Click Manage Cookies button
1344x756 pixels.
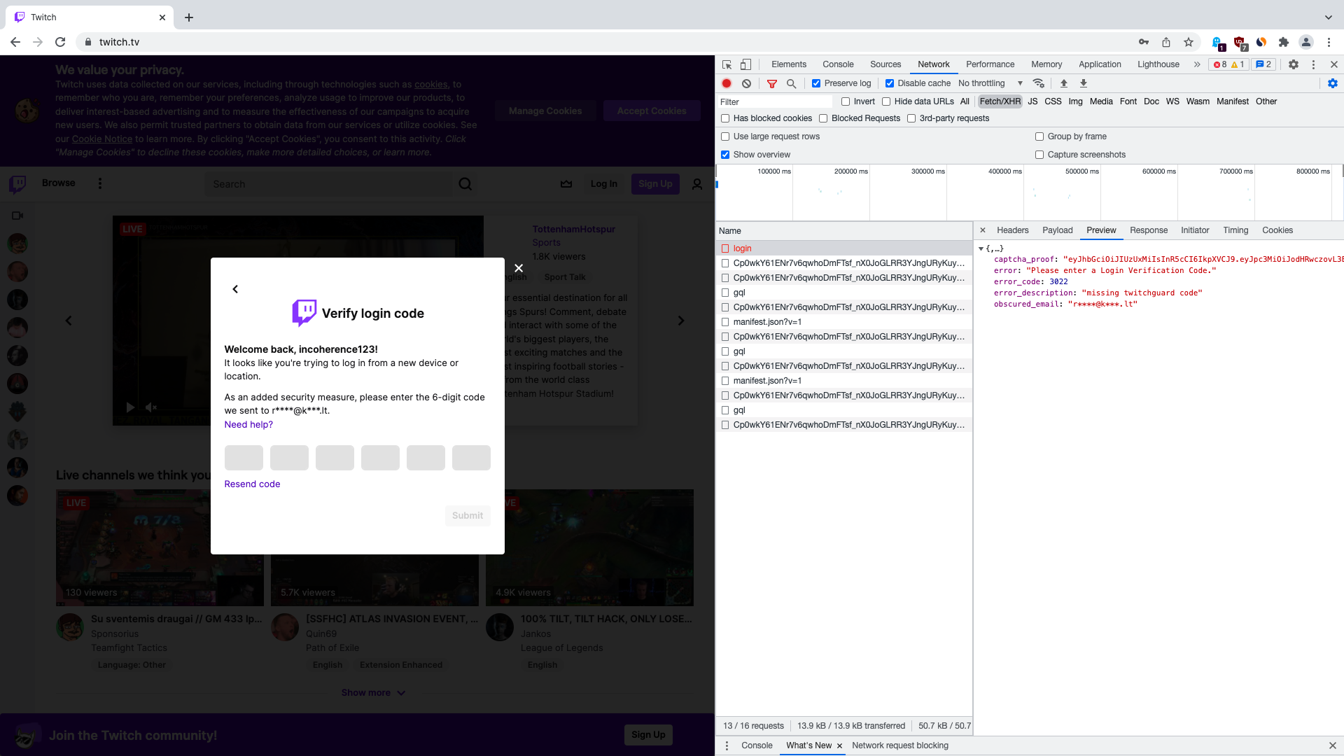coord(545,111)
